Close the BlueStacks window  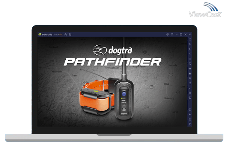(185, 34)
